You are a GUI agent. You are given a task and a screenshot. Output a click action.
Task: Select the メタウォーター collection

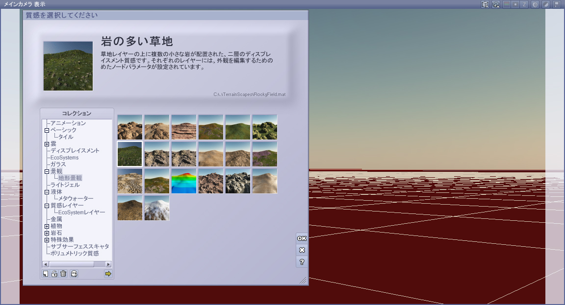click(76, 198)
